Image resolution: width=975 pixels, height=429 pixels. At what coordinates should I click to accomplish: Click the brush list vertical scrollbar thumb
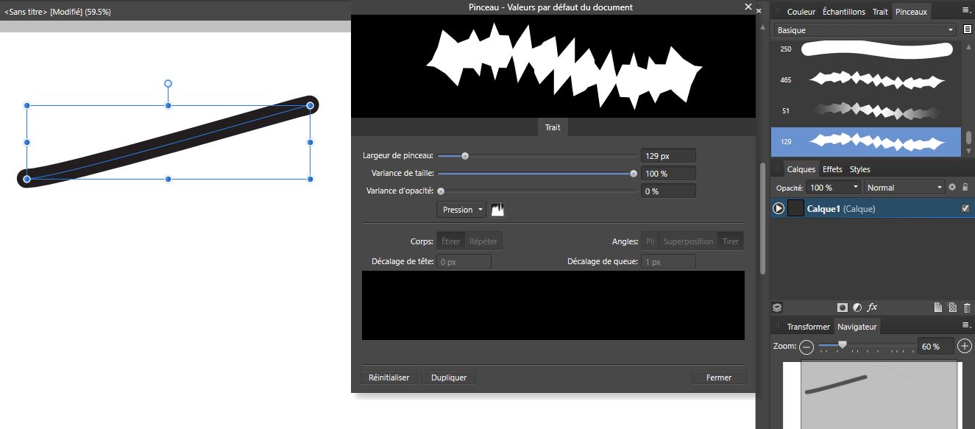click(x=969, y=138)
